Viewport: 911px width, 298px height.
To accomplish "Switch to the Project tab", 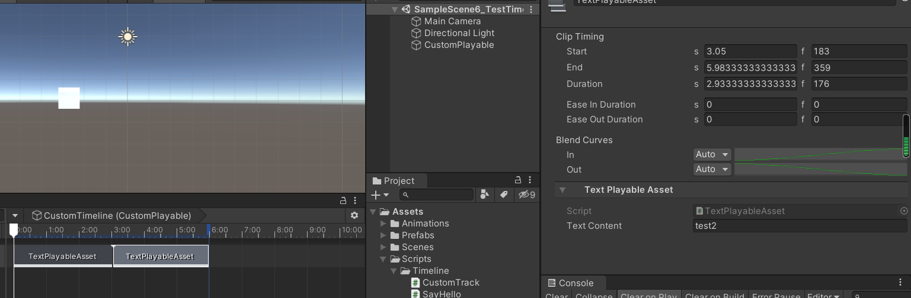I will pyautogui.click(x=394, y=181).
